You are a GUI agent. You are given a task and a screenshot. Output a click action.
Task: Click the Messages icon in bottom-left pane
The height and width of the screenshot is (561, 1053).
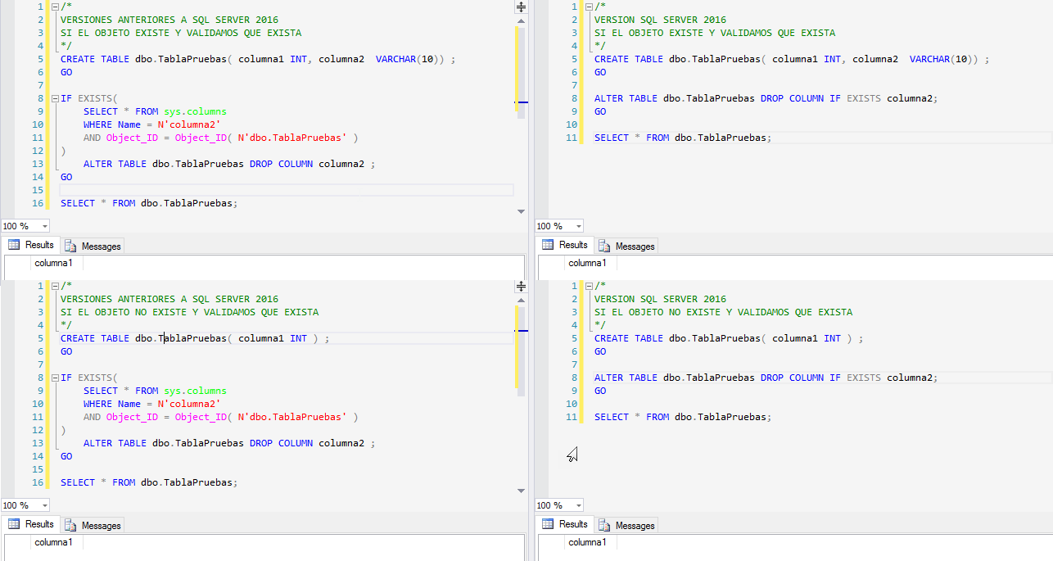(x=72, y=524)
